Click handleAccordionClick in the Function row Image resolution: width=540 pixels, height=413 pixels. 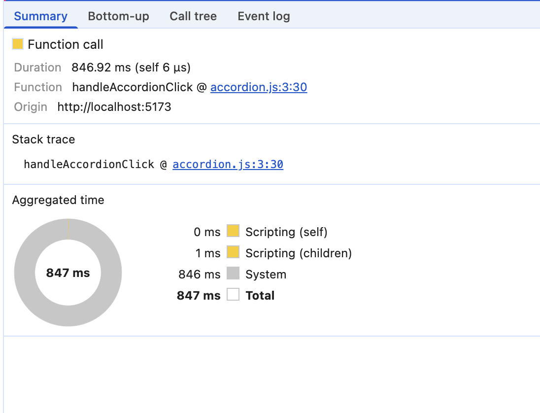132,87
